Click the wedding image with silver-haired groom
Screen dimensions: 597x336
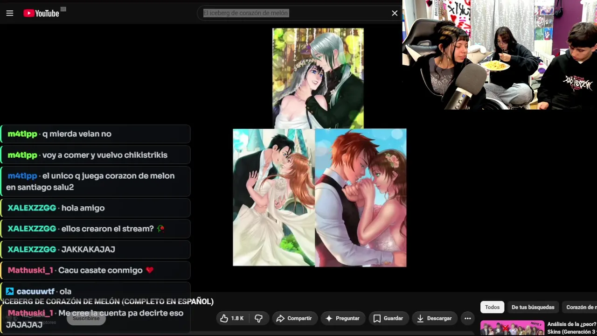(318, 78)
